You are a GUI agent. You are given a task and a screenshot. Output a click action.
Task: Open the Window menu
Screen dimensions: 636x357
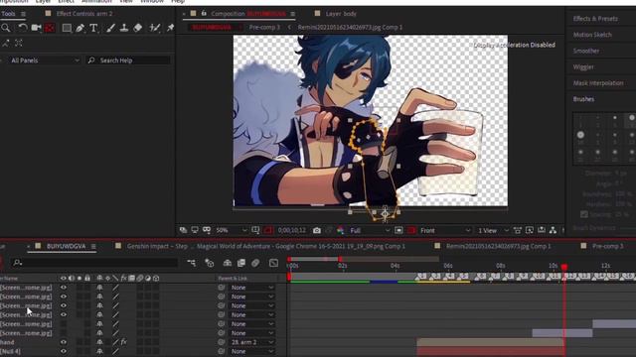(x=152, y=2)
